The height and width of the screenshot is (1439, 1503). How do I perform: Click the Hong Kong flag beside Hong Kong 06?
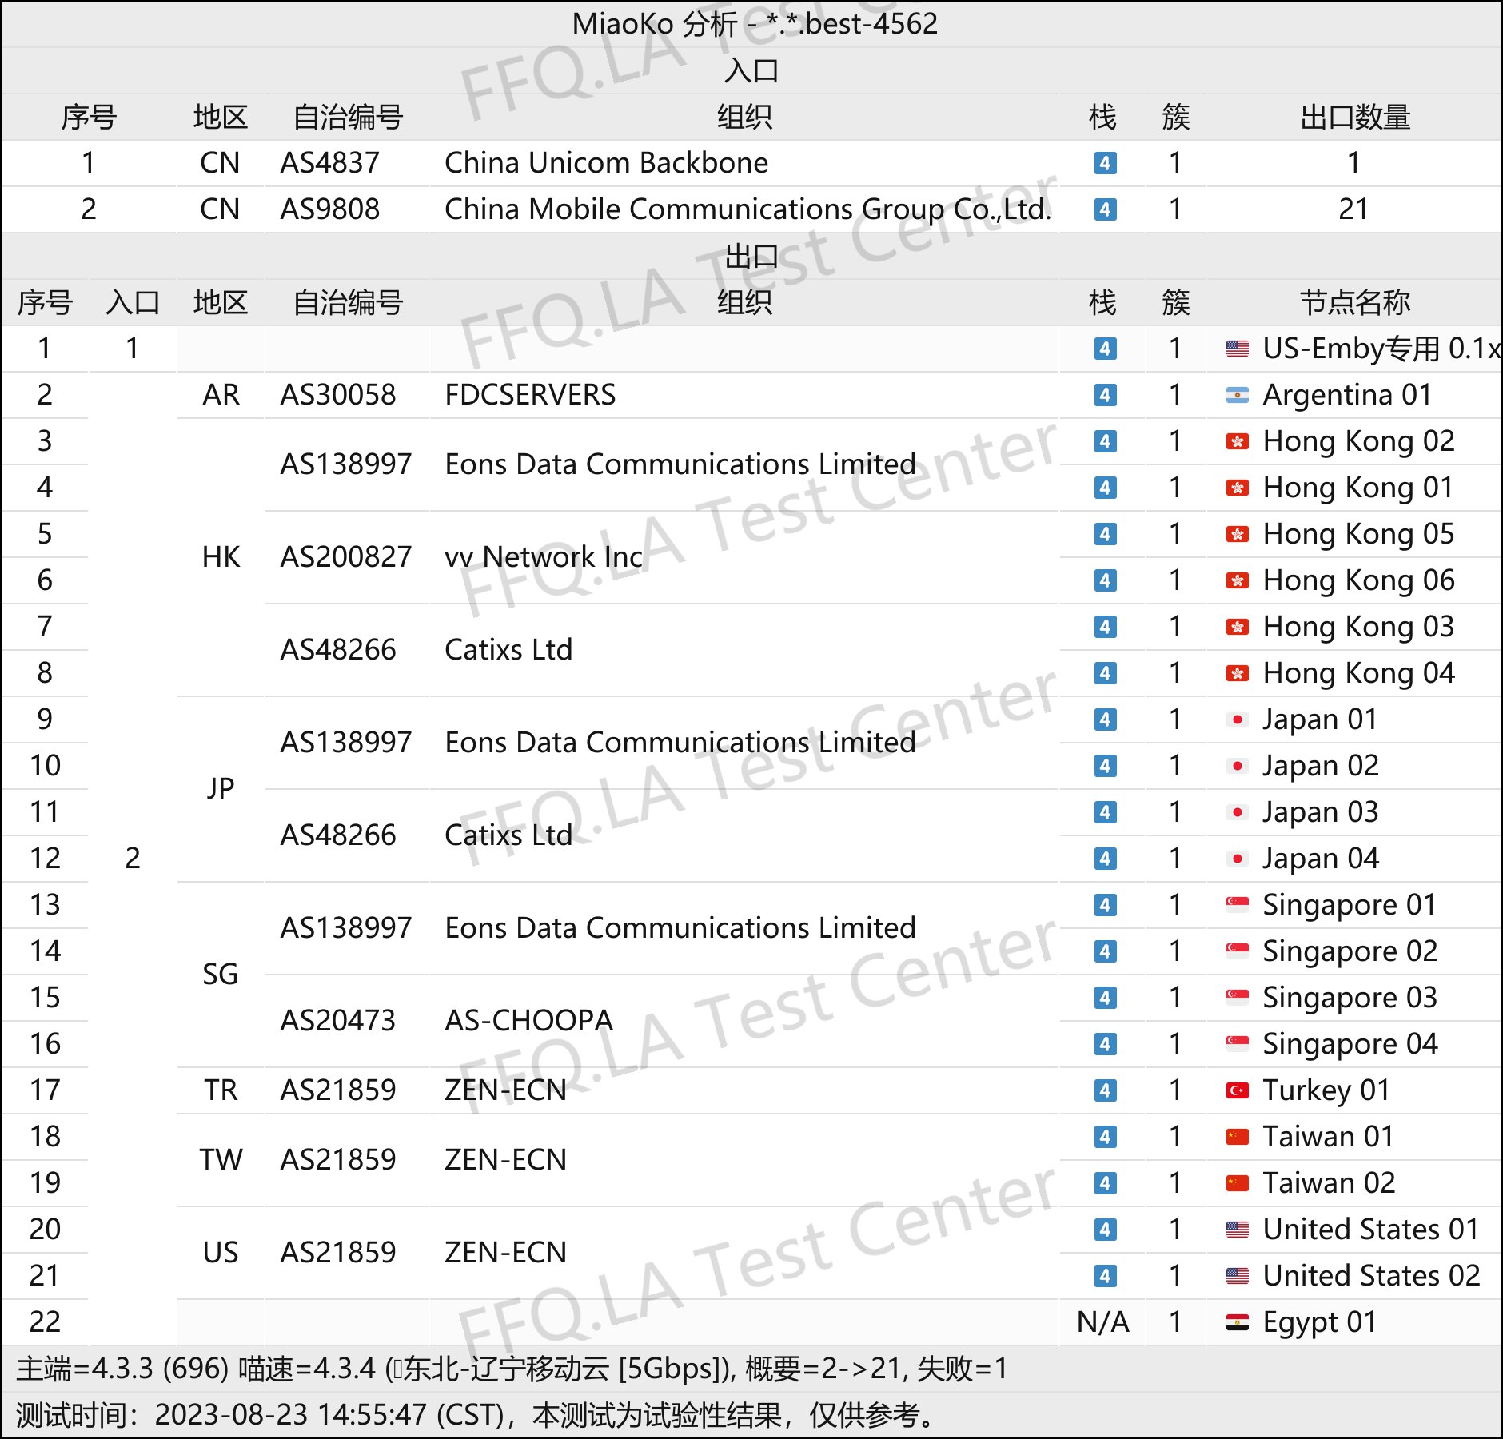click(1237, 580)
